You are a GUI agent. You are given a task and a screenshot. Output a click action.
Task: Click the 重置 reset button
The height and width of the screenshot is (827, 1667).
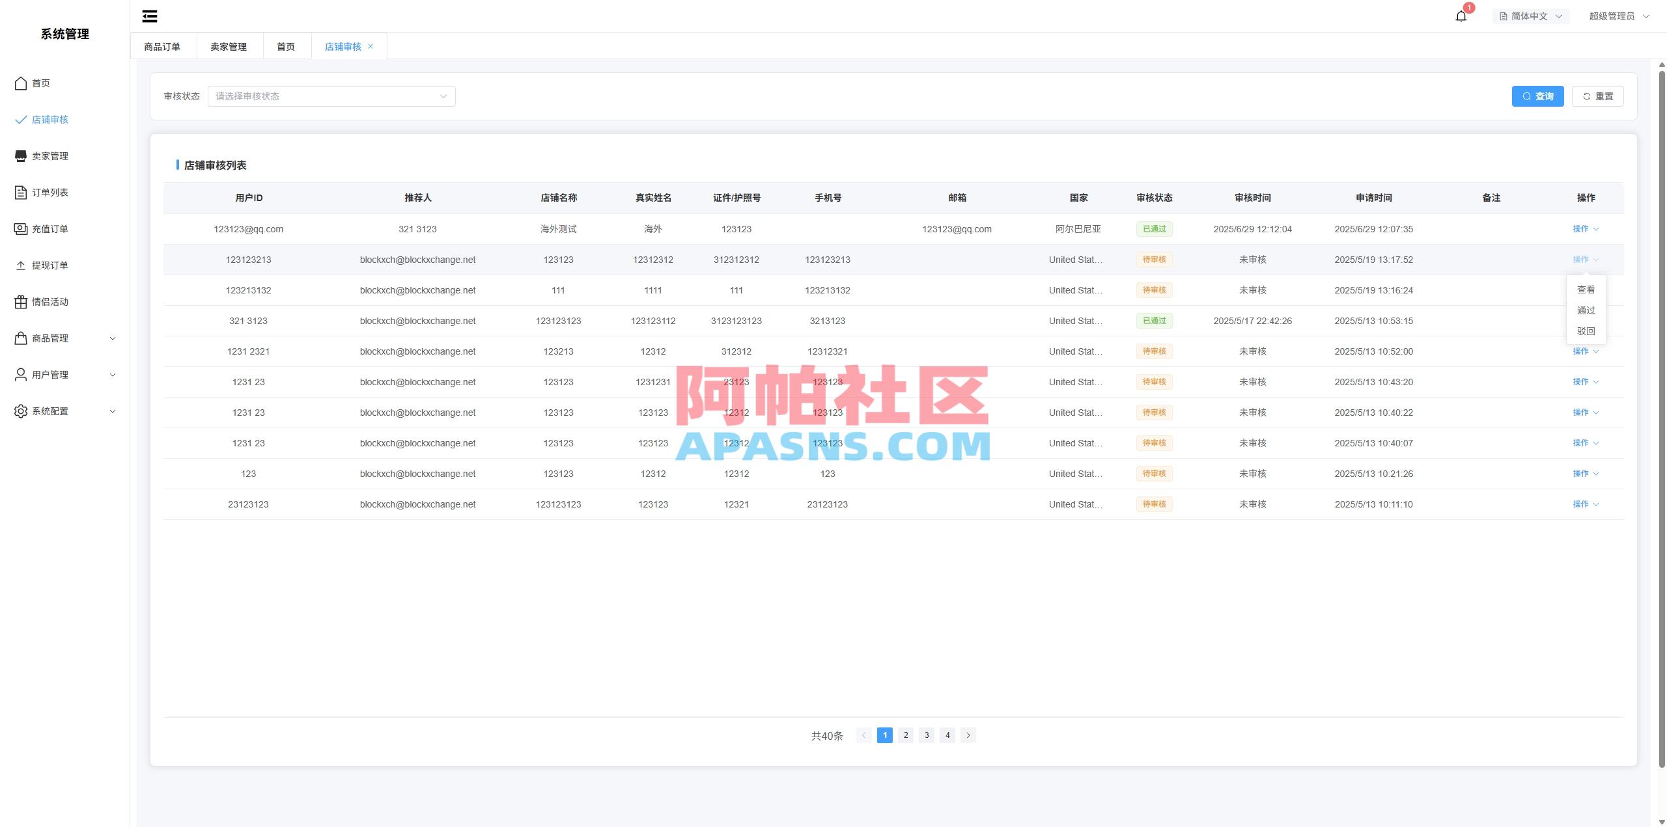click(x=1597, y=96)
